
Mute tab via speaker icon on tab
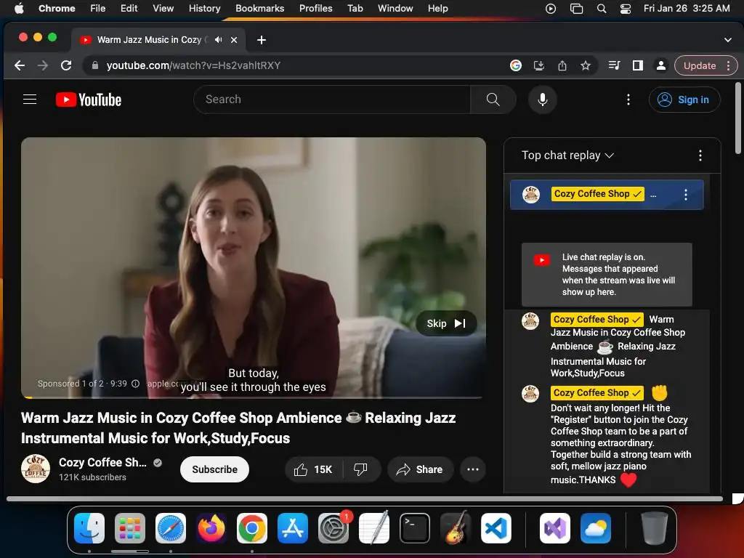218,40
